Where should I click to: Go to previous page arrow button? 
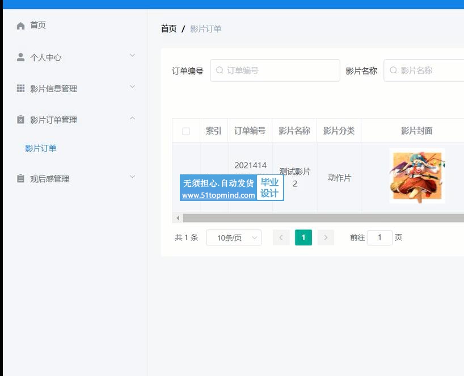coord(281,237)
